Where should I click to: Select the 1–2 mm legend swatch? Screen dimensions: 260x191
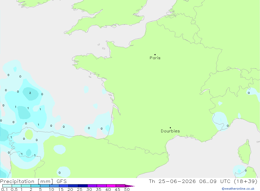tap(26, 186)
